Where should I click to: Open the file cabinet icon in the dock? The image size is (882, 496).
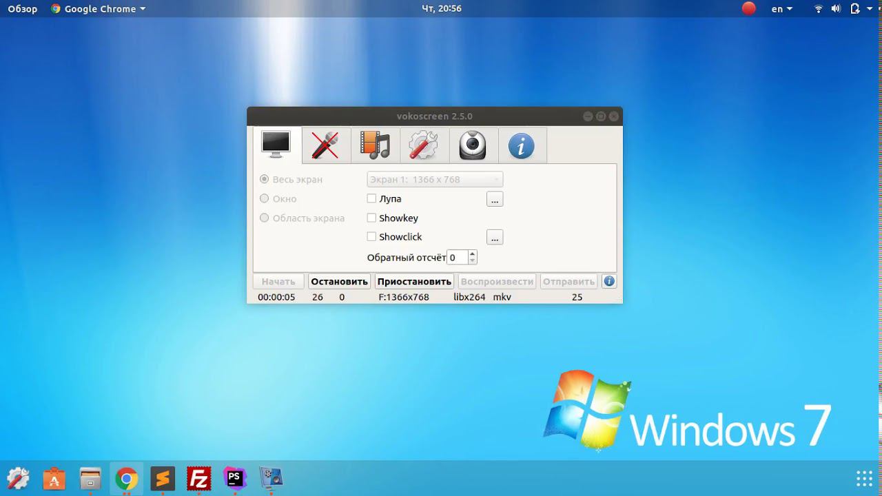90,478
